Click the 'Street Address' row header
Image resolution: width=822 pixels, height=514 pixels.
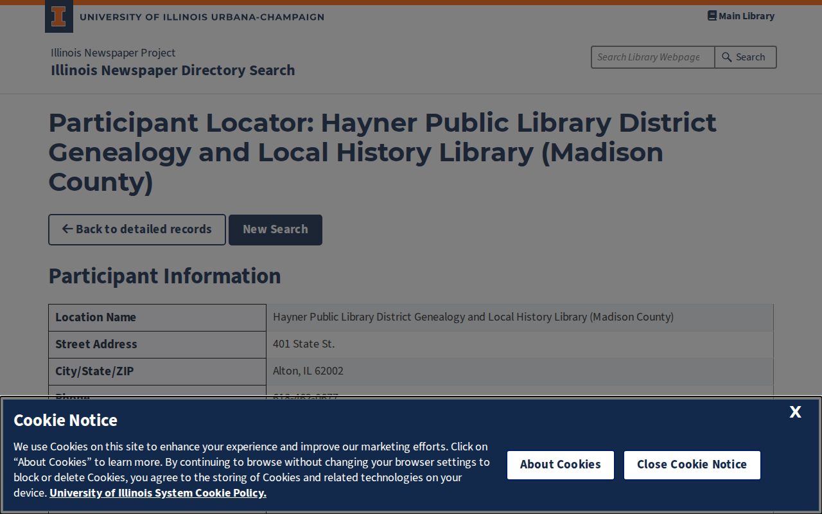pyautogui.click(x=157, y=344)
